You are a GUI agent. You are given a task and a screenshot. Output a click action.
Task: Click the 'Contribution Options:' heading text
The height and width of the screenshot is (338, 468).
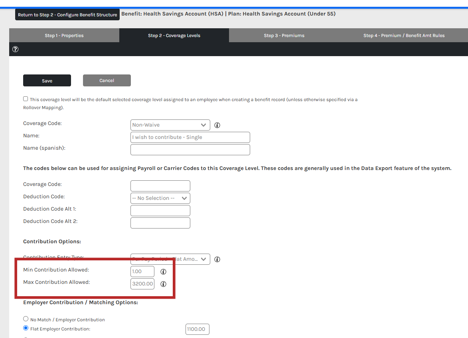(x=52, y=242)
